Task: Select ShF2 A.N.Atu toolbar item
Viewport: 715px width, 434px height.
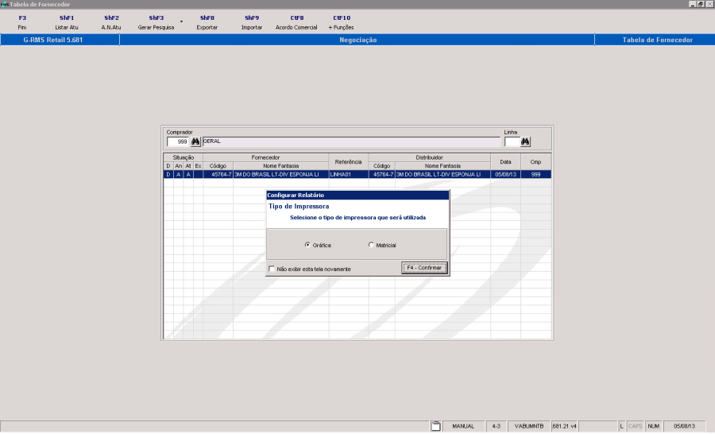Action: [111, 22]
